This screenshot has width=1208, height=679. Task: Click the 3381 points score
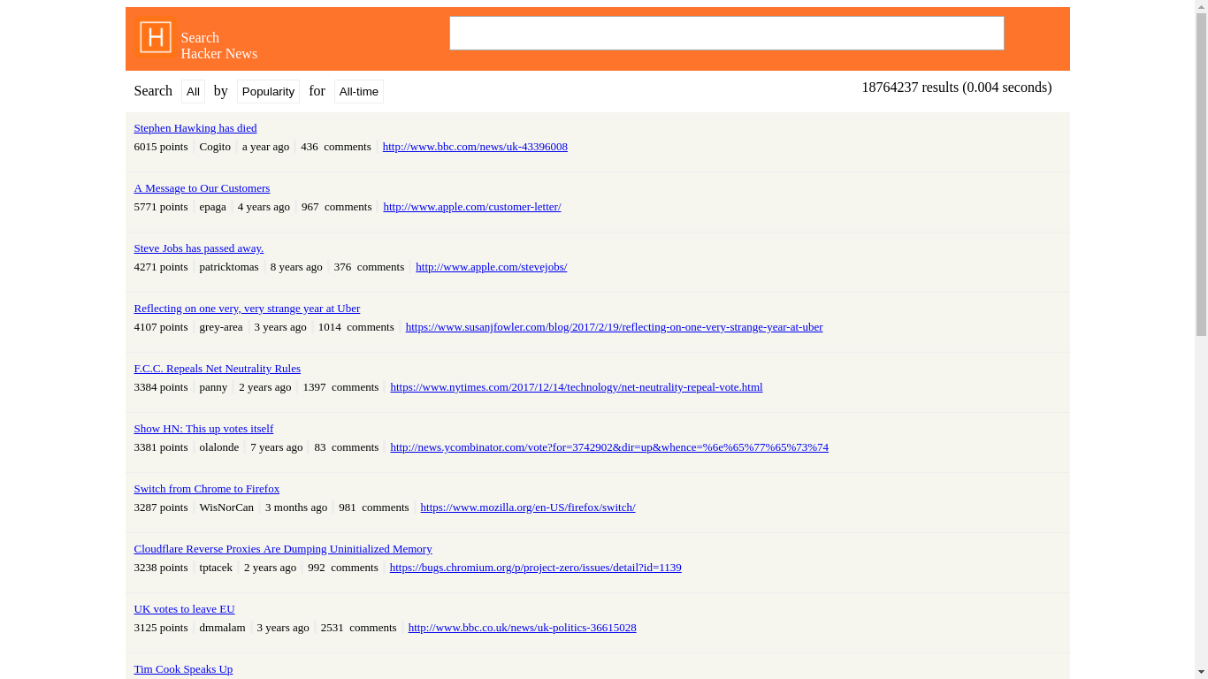pos(161,447)
